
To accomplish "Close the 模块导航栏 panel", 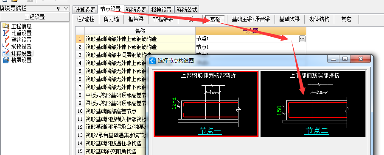I will click(x=66, y=8).
